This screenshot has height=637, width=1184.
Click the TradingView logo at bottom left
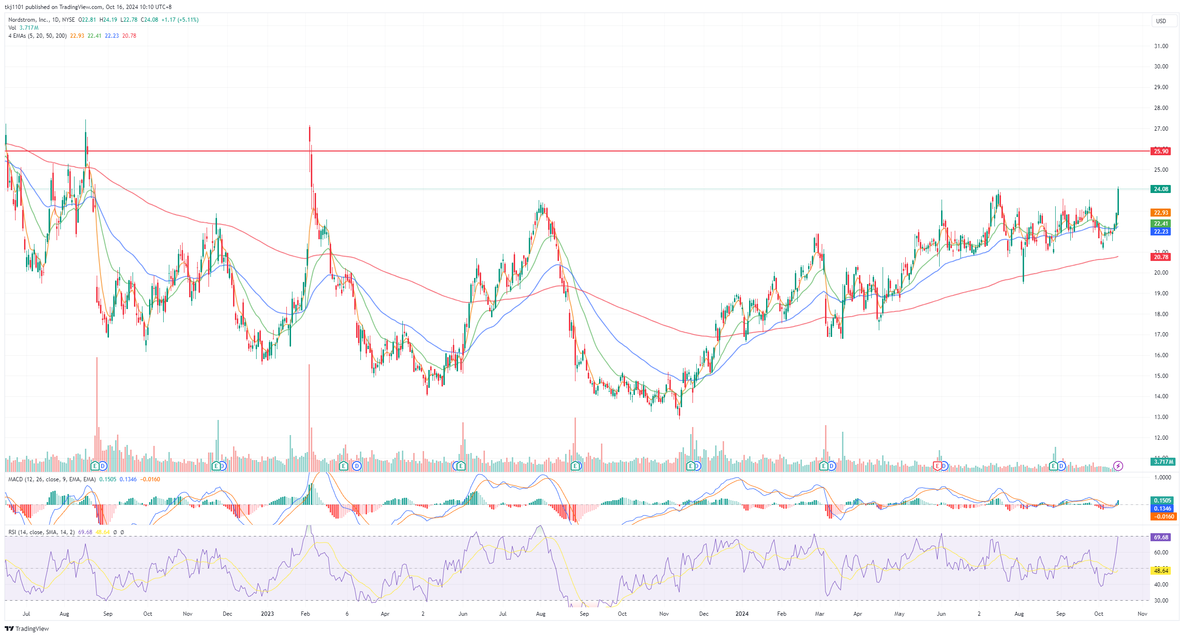coord(27,629)
